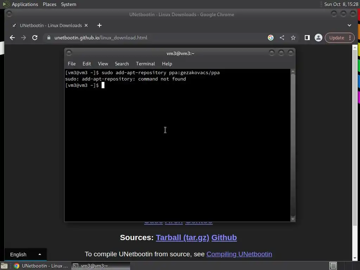This screenshot has width=360, height=270.
Task: Click the add-apt-repository command line
Action: click(142, 72)
